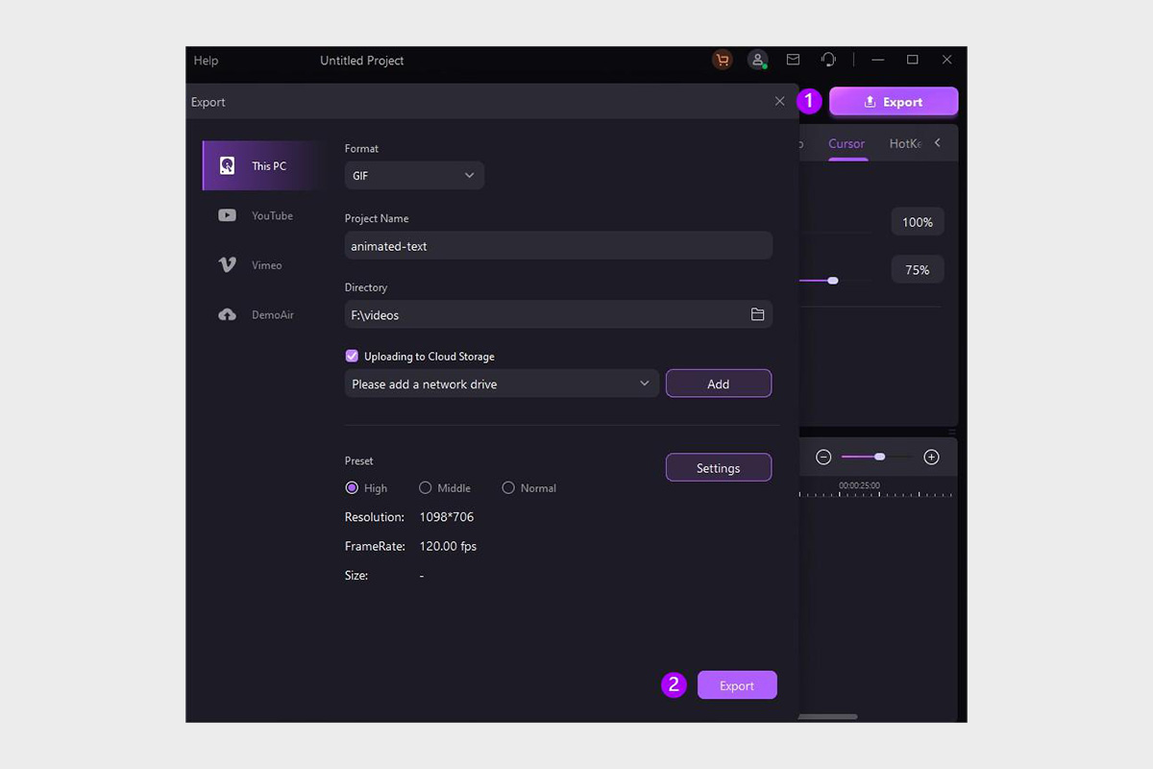Open the headset customer support icon

pos(828,60)
